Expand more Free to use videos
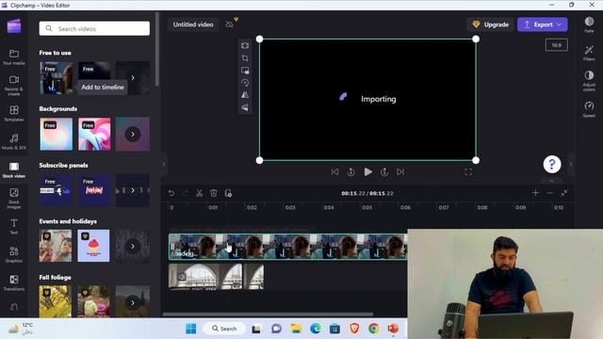The image size is (603, 339). click(133, 77)
